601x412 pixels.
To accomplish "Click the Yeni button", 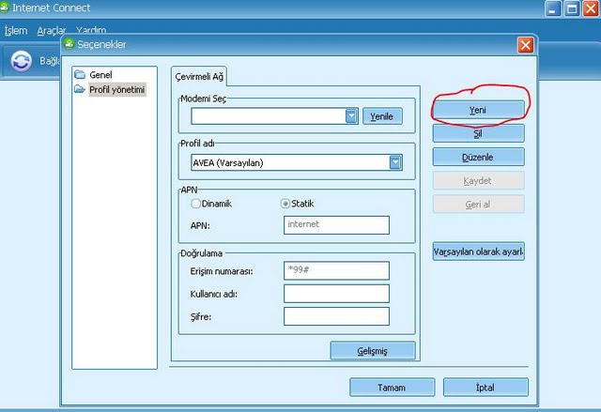I will click(478, 110).
